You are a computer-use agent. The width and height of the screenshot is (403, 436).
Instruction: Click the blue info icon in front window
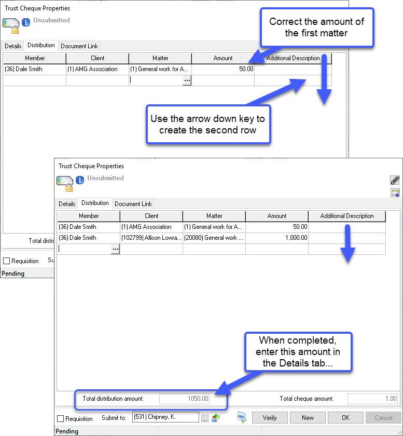80,180
